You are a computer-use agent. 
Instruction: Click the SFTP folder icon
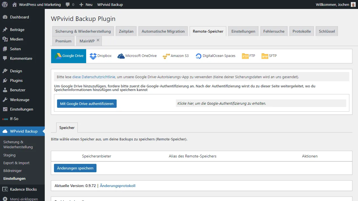265,56
